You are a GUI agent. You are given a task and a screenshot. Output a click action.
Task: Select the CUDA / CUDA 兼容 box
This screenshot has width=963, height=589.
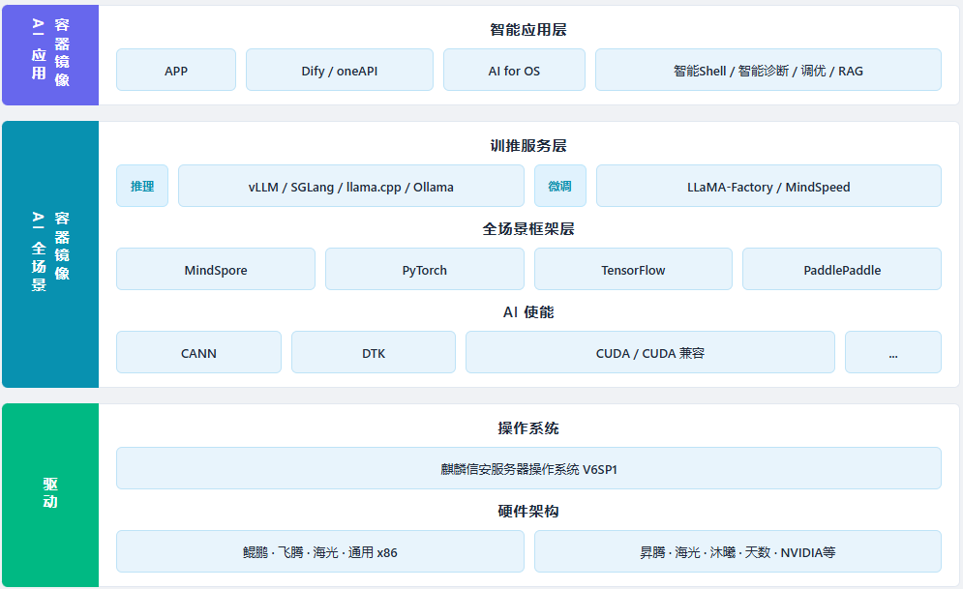pyautogui.click(x=650, y=352)
